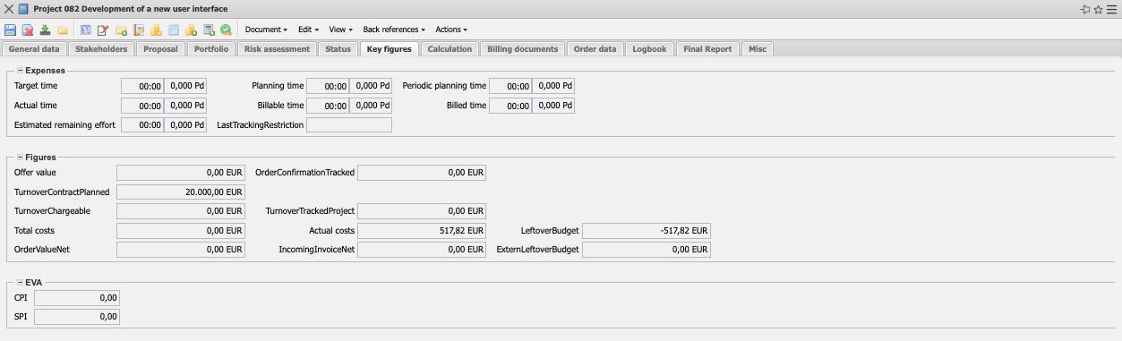Viewport: 1122px width, 341px height.
Task: Switch to the Risk assessment tab
Action: pos(277,49)
